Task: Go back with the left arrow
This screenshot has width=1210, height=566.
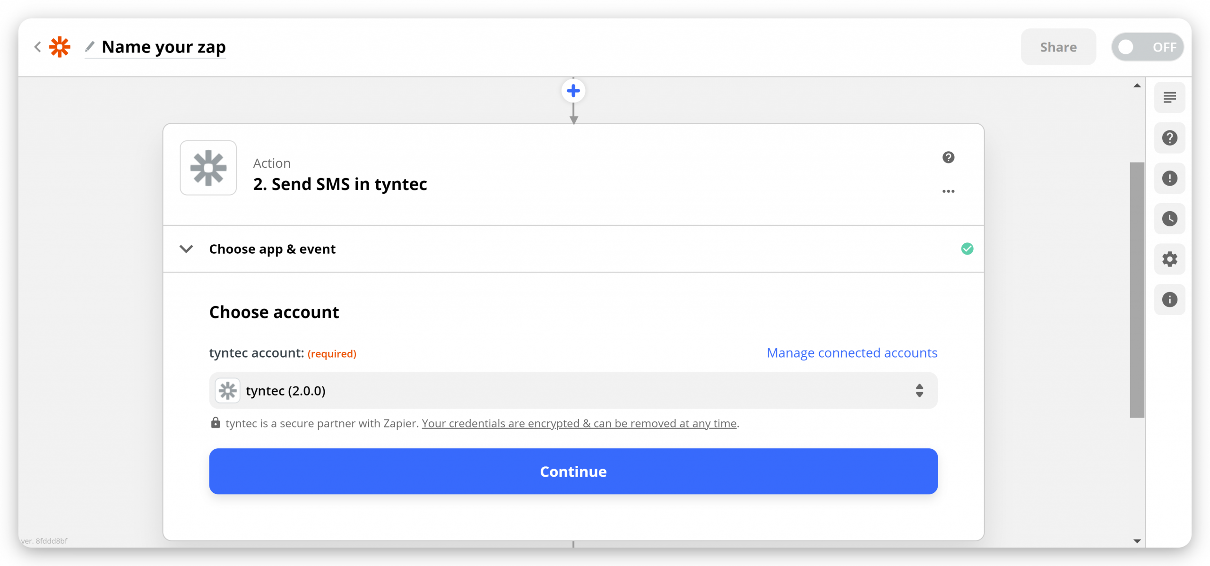Action: [38, 47]
